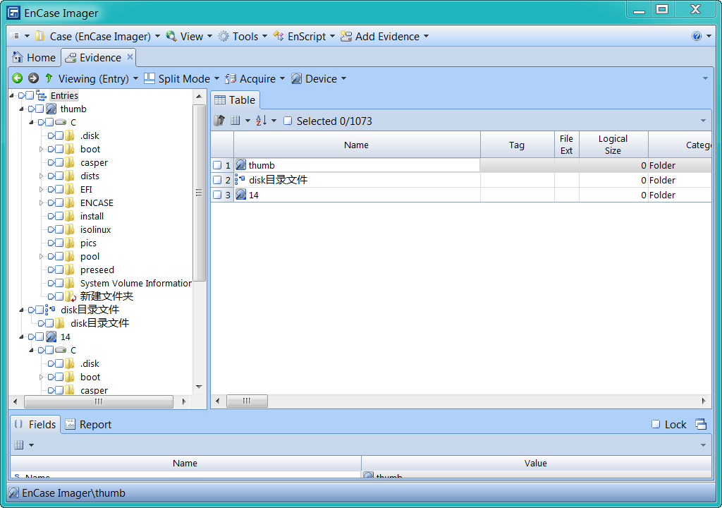Click the 14 evidence disk icon in tree
Image resolution: width=722 pixels, height=508 pixels.
pos(51,337)
